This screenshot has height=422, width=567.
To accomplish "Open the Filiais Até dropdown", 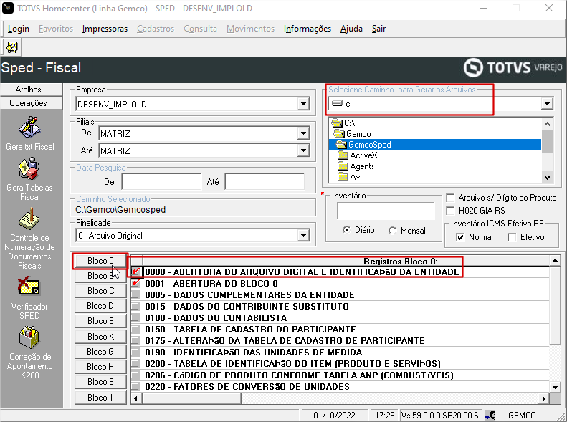I will (304, 150).
